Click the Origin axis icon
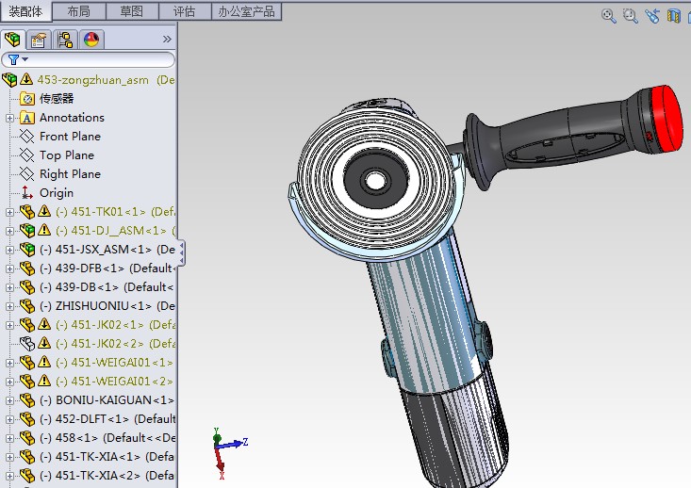The height and width of the screenshot is (488, 691). coord(27,193)
